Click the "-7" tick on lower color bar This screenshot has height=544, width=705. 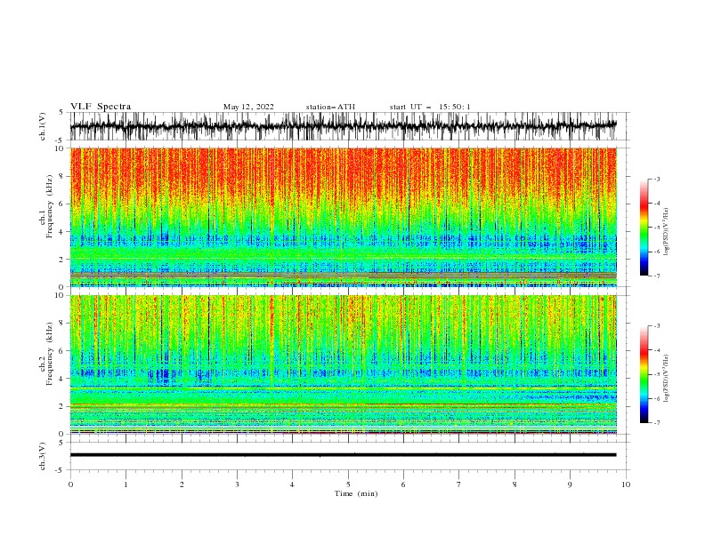(x=657, y=423)
